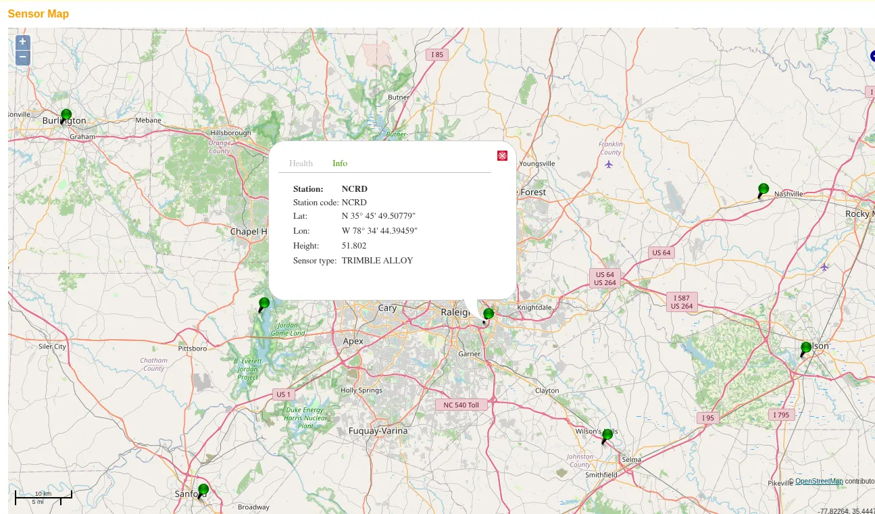Click the I 795 highway shield
The image size is (875, 514).
point(781,415)
